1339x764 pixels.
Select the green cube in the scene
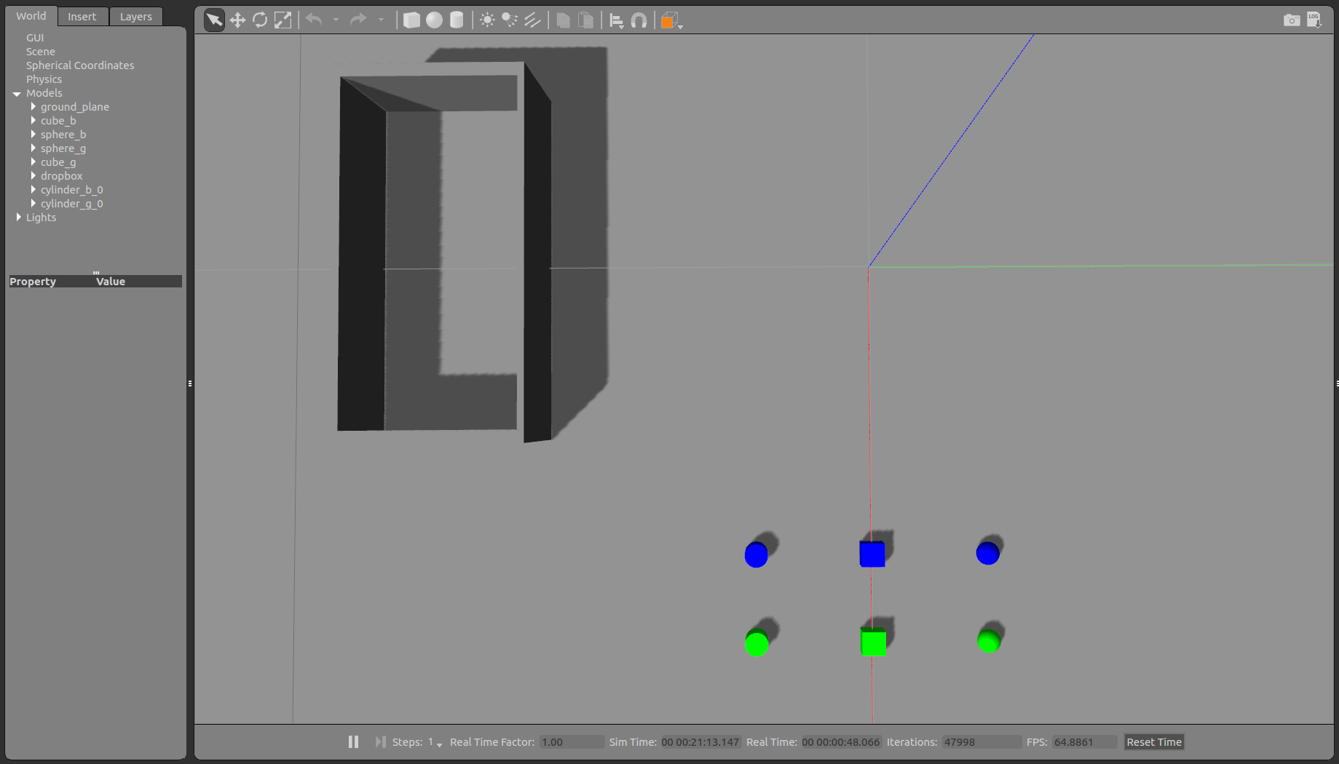tap(873, 642)
